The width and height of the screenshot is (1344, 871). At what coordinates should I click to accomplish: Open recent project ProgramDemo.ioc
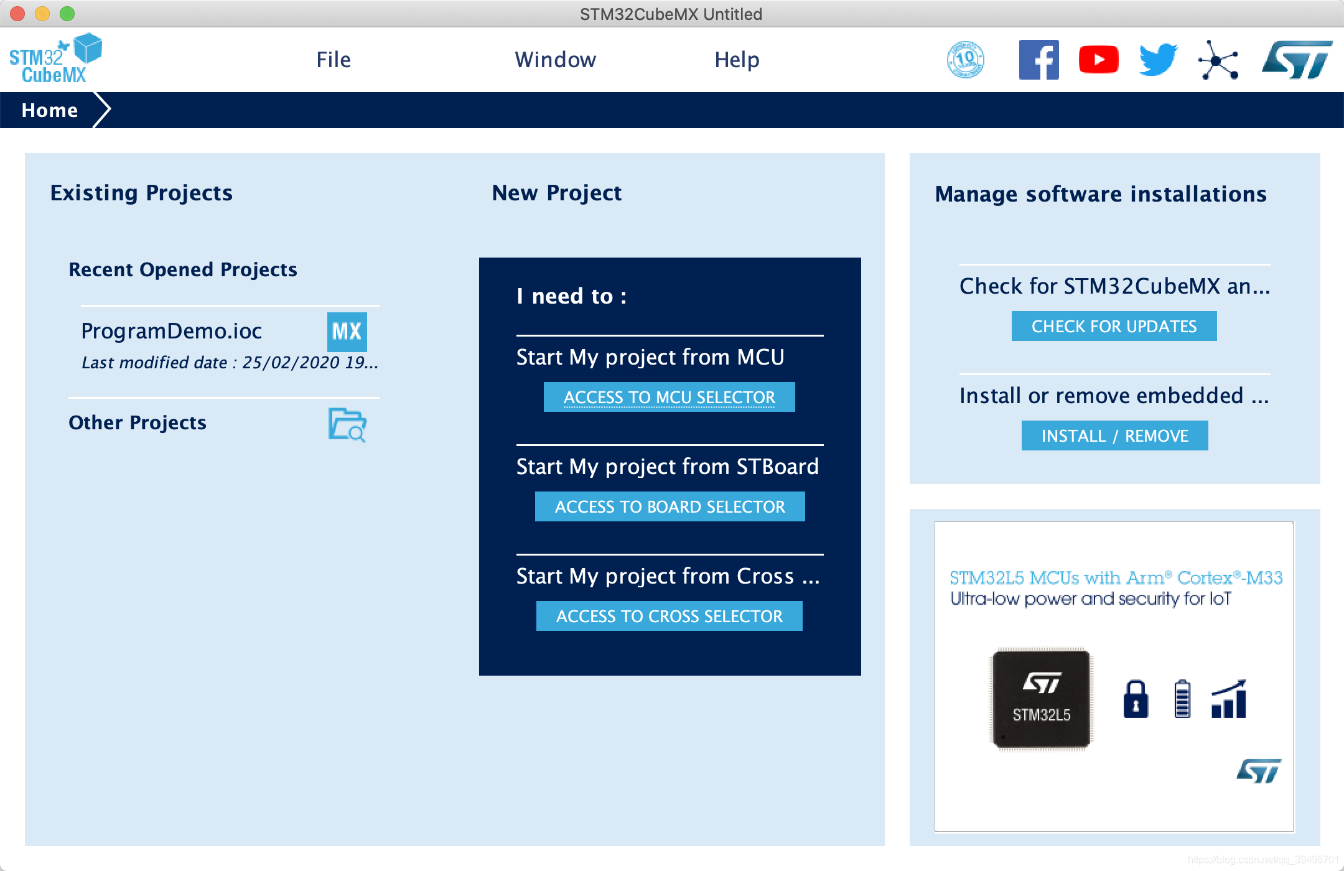[172, 331]
